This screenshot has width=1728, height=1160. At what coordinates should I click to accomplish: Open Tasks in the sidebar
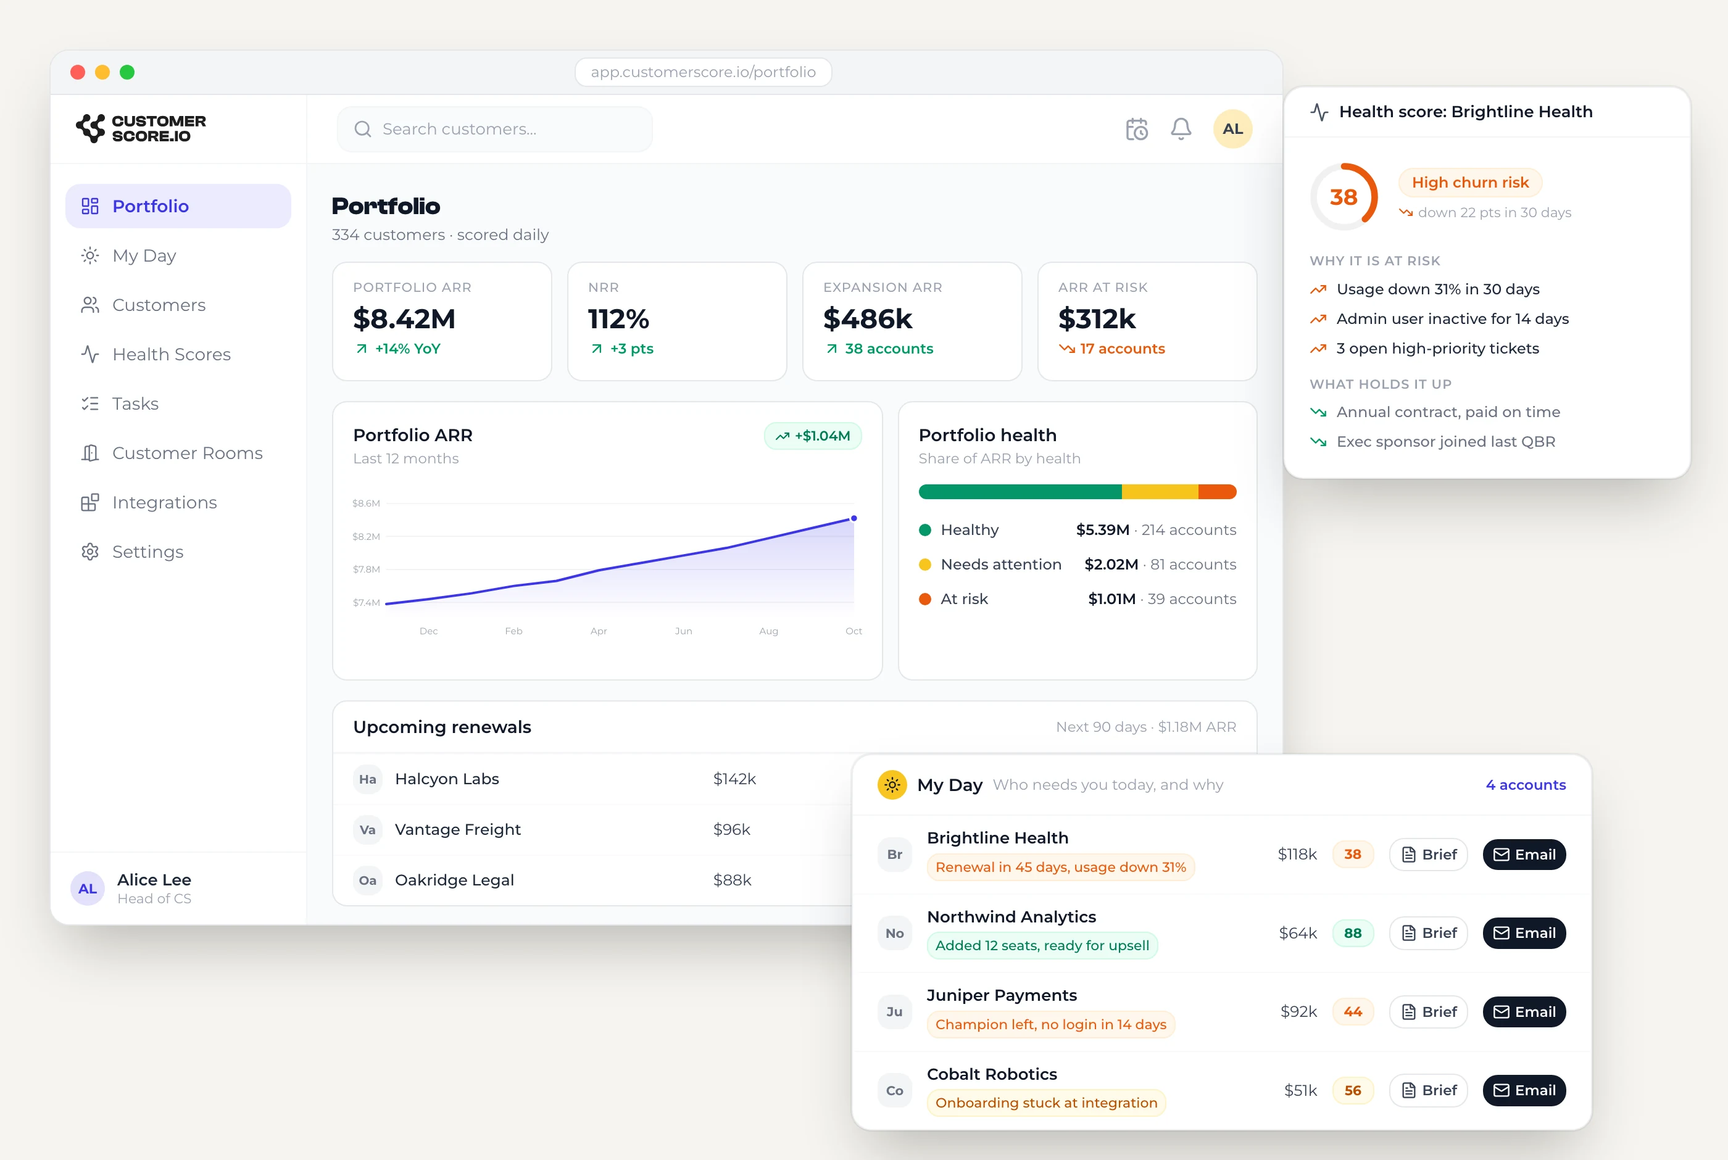pos(178,403)
